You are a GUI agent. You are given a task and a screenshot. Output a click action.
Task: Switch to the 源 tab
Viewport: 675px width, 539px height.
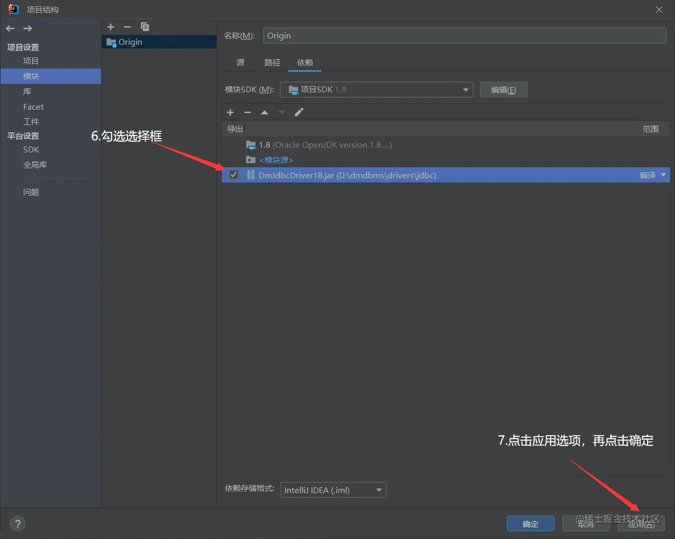[241, 63]
